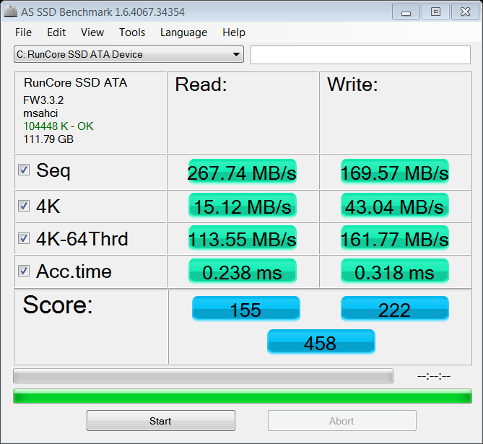Viewport: 483px width, 444px height.
Task: Click the total score value 458
Action: (x=321, y=342)
